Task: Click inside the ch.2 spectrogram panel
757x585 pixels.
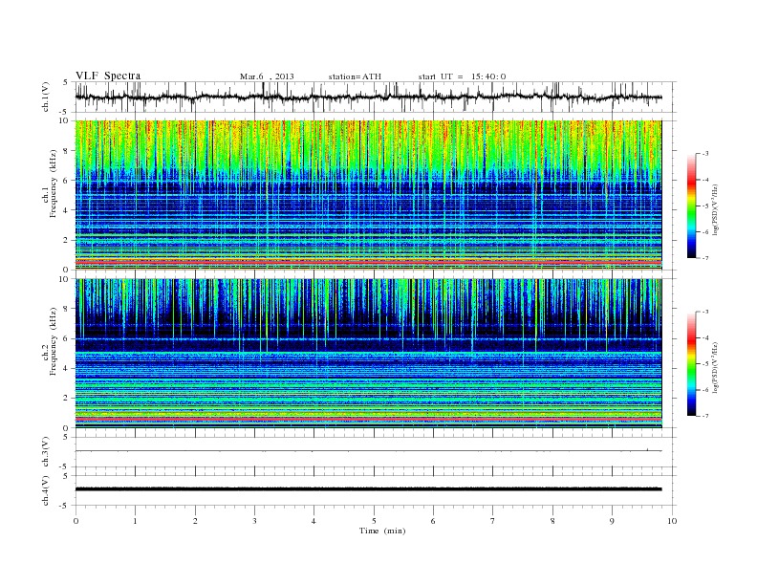Action: [x=368, y=353]
